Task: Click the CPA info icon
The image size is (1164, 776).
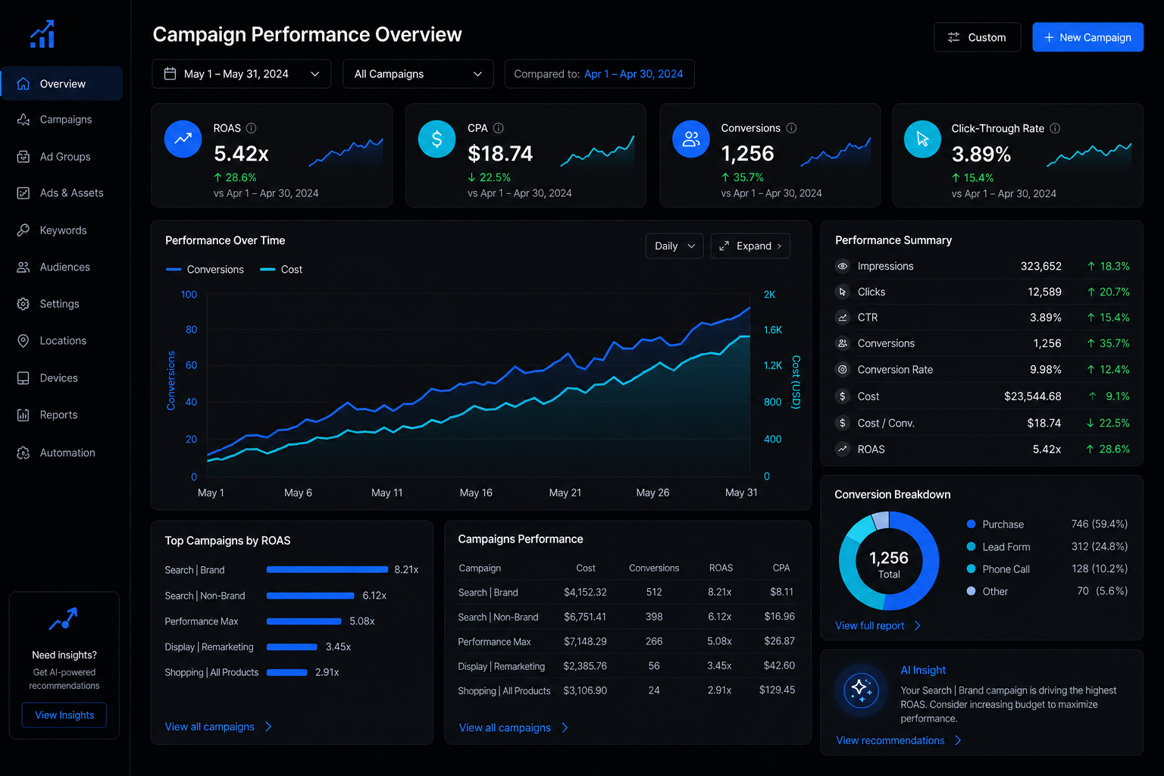Action: point(499,128)
